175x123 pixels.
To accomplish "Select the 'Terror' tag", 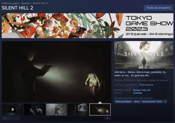I will 137,102.
